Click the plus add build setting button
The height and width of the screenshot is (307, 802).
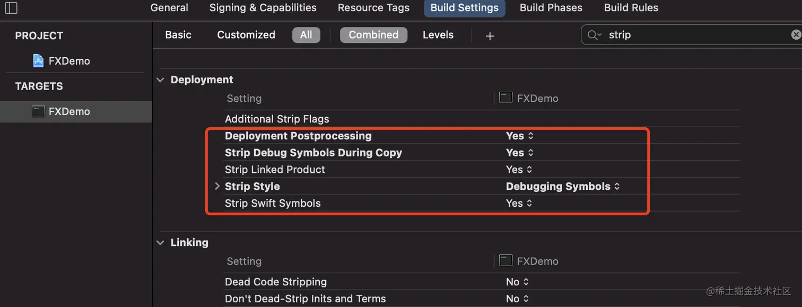[490, 36]
